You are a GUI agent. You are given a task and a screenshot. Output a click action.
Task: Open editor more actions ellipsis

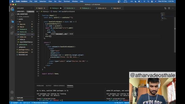click(x=173, y=8)
